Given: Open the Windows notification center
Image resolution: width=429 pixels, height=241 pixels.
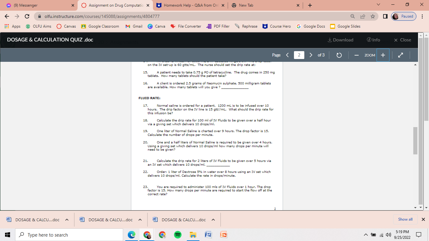Looking at the screenshot, I should (x=418, y=235).
